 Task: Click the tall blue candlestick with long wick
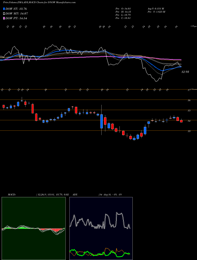pos(102,121)
